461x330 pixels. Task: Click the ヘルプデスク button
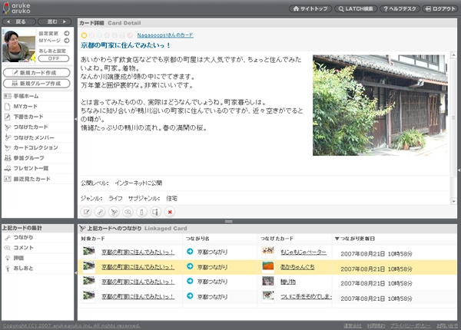[x=400, y=8]
